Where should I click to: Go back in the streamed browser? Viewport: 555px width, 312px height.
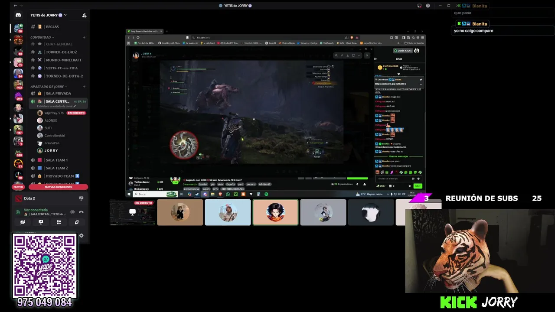coord(128,38)
